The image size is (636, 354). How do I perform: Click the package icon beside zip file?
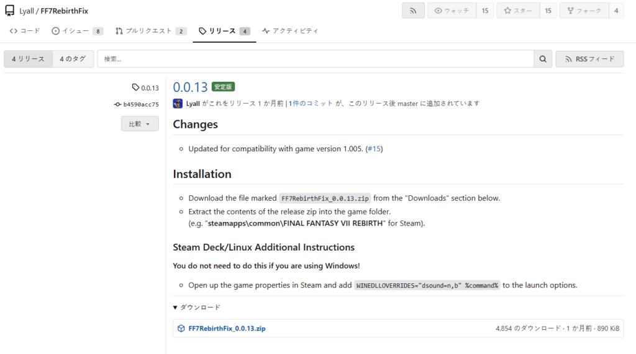[181, 329]
